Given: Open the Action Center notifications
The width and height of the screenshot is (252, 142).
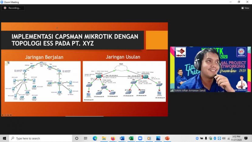Looking at the screenshot, I should tap(246, 138).
